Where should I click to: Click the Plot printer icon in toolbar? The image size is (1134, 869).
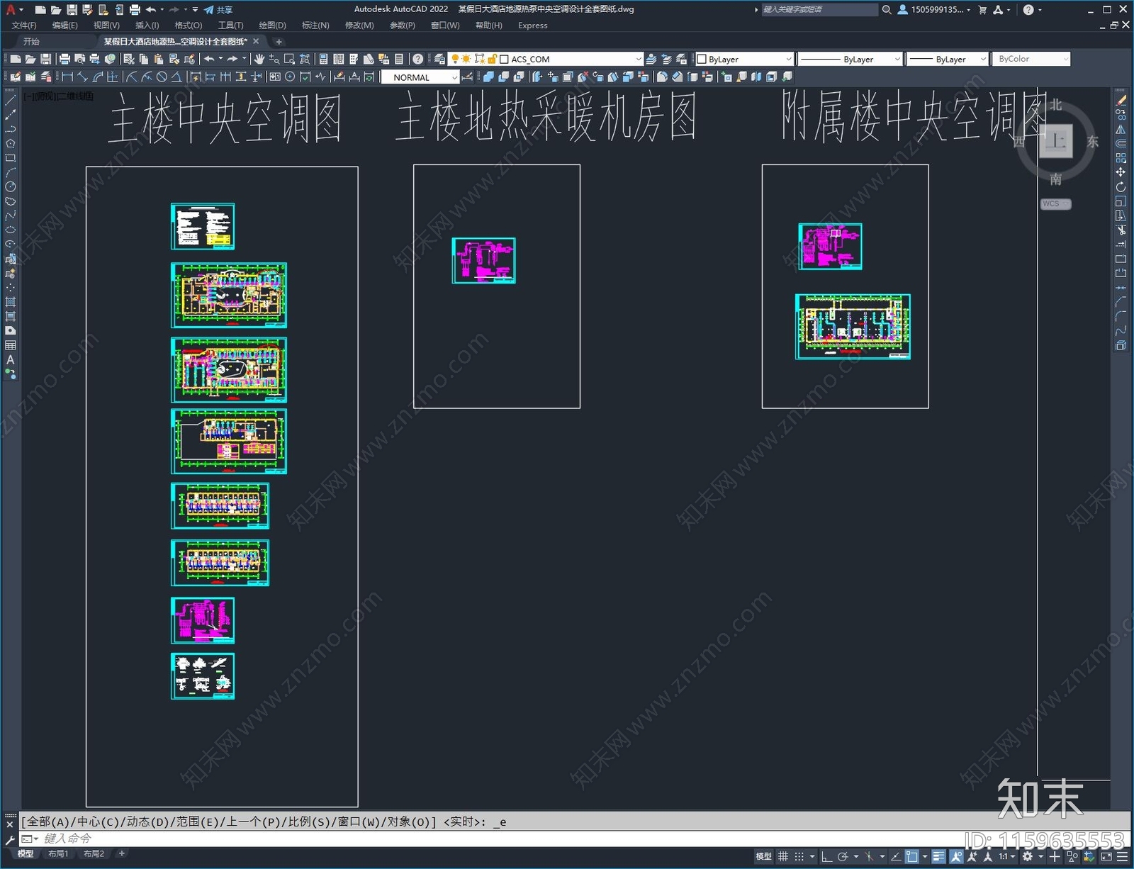pos(64,59)
